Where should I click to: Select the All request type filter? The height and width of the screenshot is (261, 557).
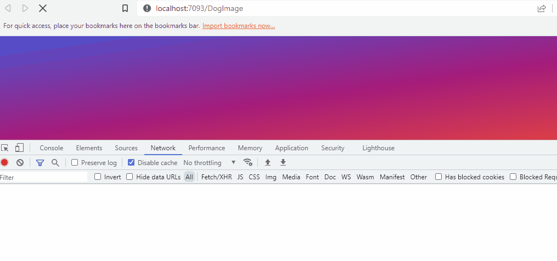[x=189, y=177]
